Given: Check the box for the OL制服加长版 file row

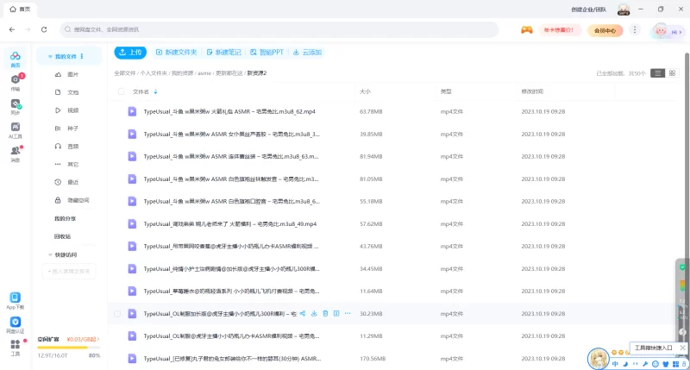Looking at the screenshot, I should coord(118,314).
